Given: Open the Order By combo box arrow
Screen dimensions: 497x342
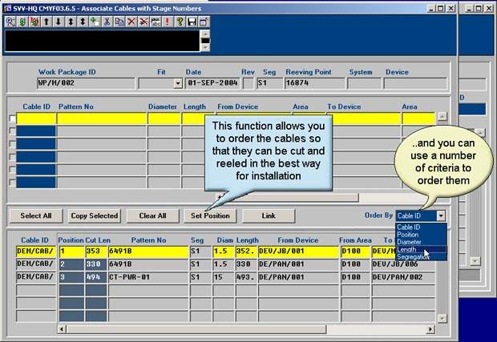Looking at the screenshot, I should click(441, 216).
